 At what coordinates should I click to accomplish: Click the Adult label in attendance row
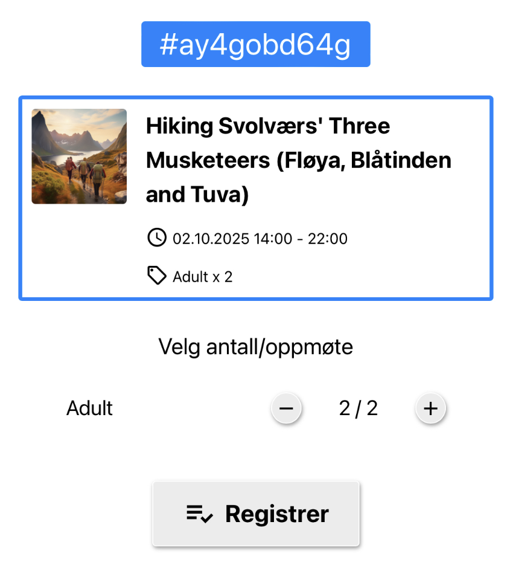[x=89, y=408]
